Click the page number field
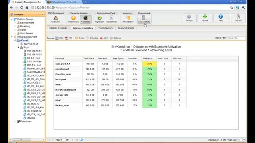255x143 pixels. tap(63, 140)
